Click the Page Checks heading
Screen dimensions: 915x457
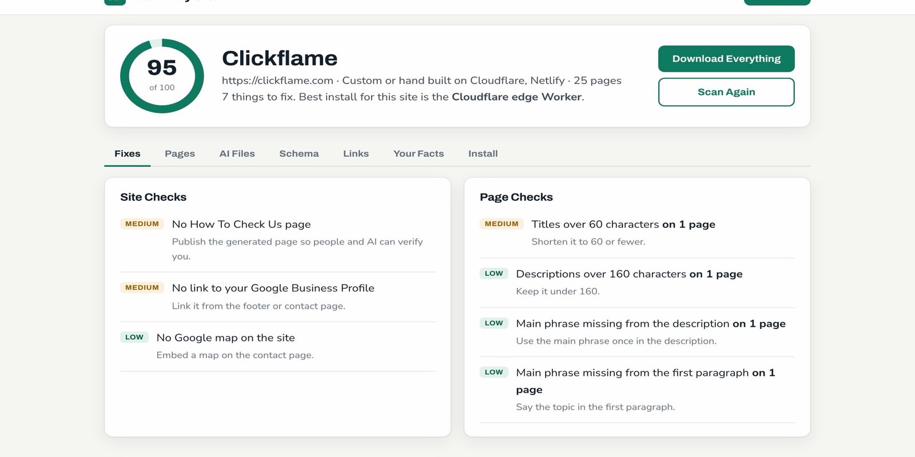coord(516,197)
